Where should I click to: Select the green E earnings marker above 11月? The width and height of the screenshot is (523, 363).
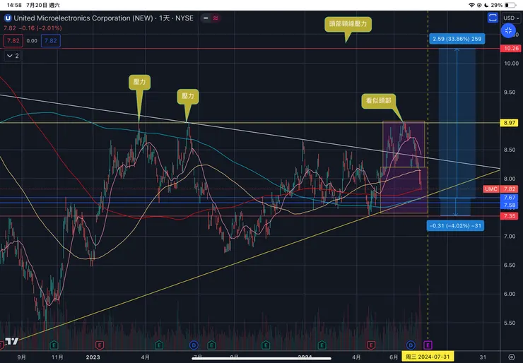click(54, 345)
